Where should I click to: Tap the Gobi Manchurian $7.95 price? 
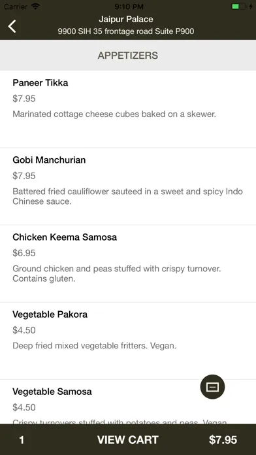(24, 176)
